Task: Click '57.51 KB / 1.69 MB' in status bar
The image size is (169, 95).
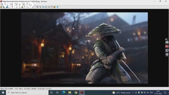Action: click(x=30, y=89)
